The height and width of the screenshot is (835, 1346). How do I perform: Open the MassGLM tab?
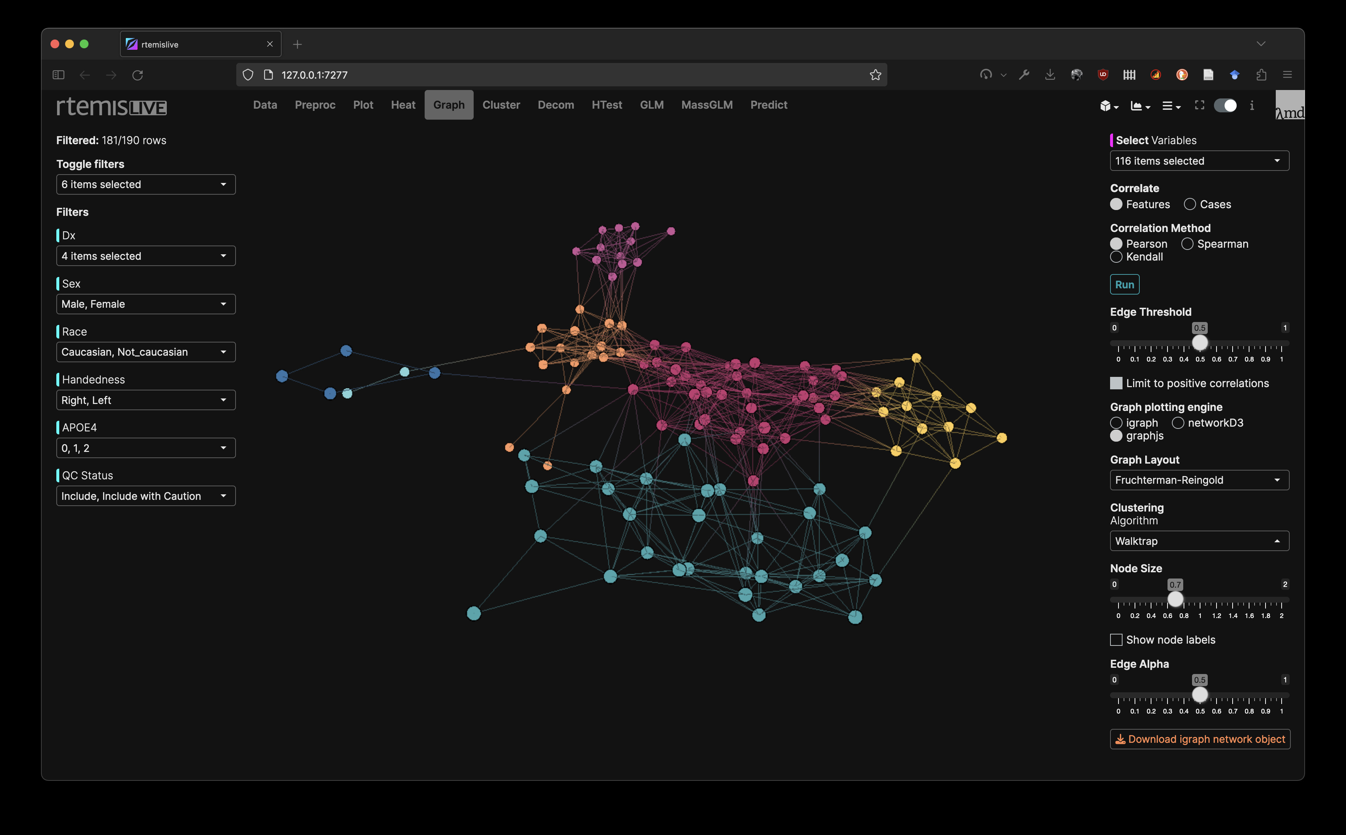(x=706, y=105)
